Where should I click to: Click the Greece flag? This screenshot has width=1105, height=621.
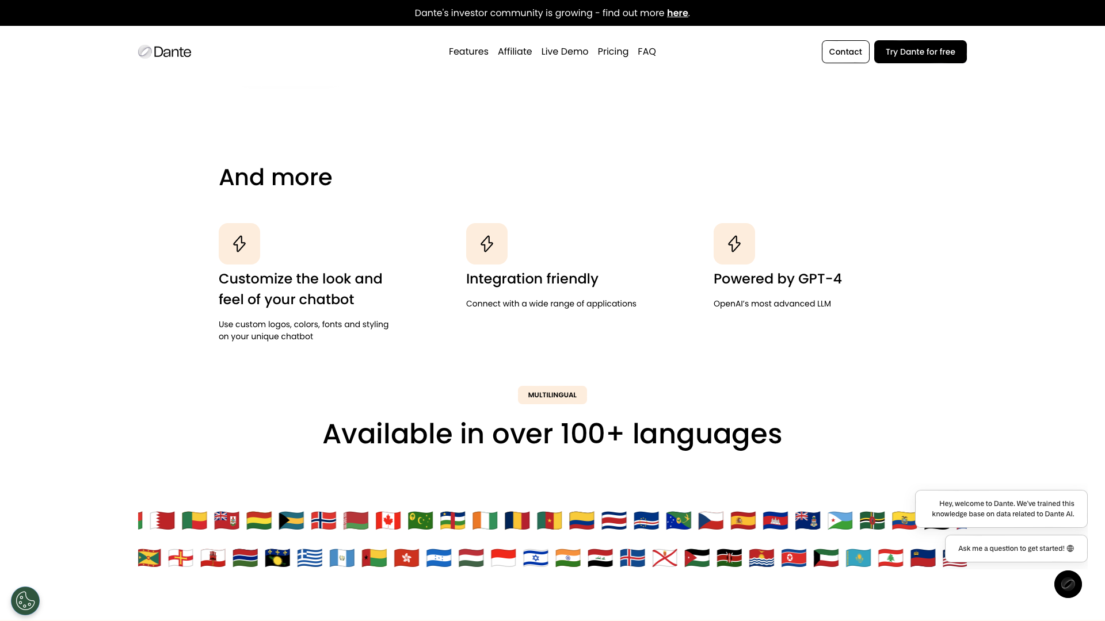point(310,558)
